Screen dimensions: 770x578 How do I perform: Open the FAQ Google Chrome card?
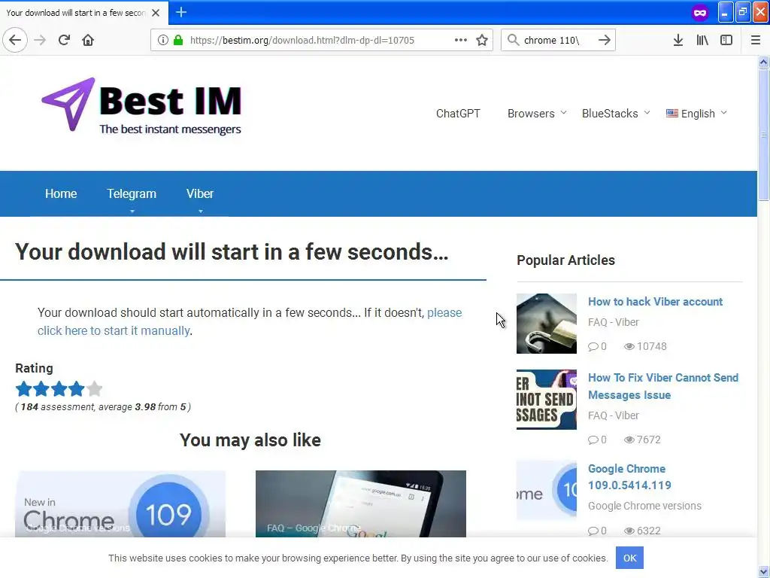point(361,503)
